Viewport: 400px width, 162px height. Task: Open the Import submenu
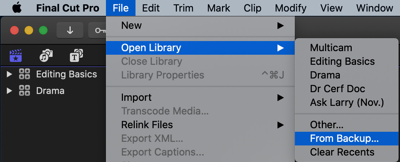pos(200,97)
